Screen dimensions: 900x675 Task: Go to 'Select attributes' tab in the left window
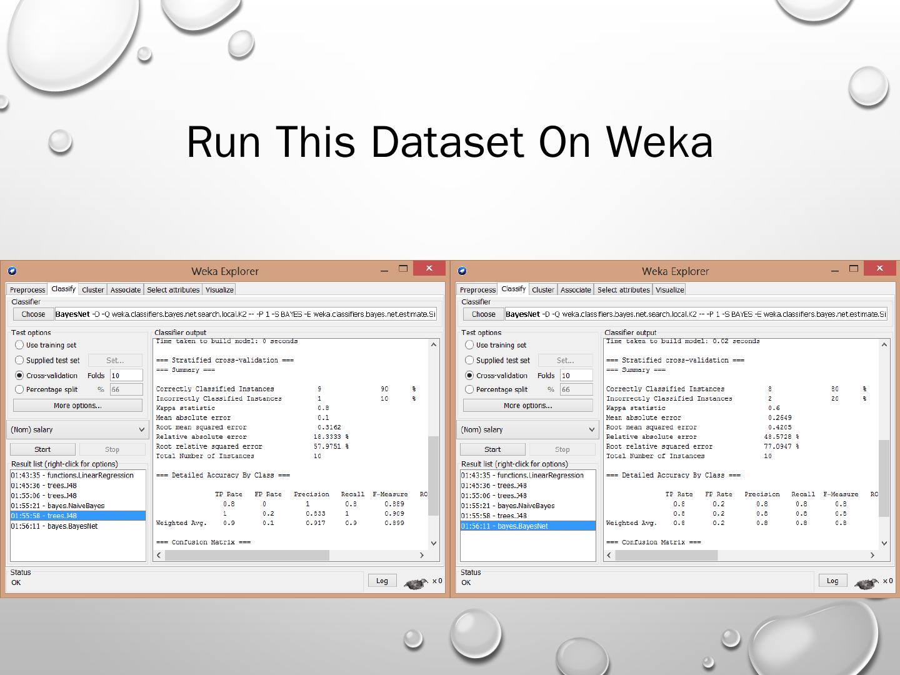point(173,290)
